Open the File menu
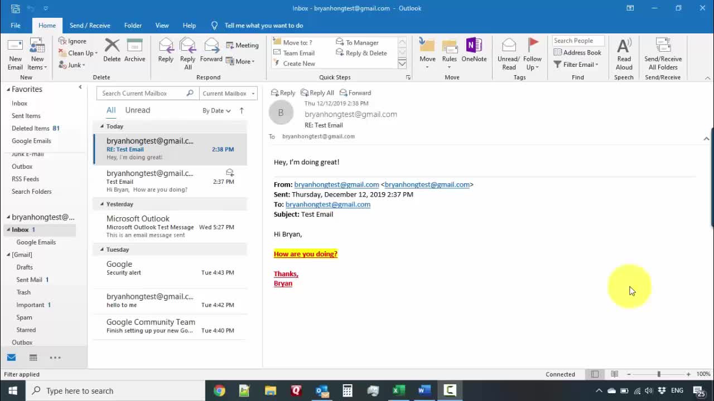The width and height of the screenshot is (714, 401). 16,26
